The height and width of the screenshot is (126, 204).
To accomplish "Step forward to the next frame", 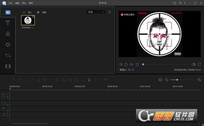I will (132, 64).
